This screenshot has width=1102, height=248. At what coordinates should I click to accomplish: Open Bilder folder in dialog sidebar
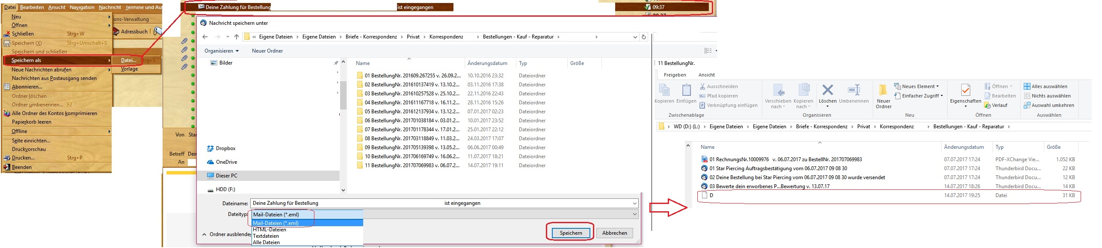pos(222,63)
